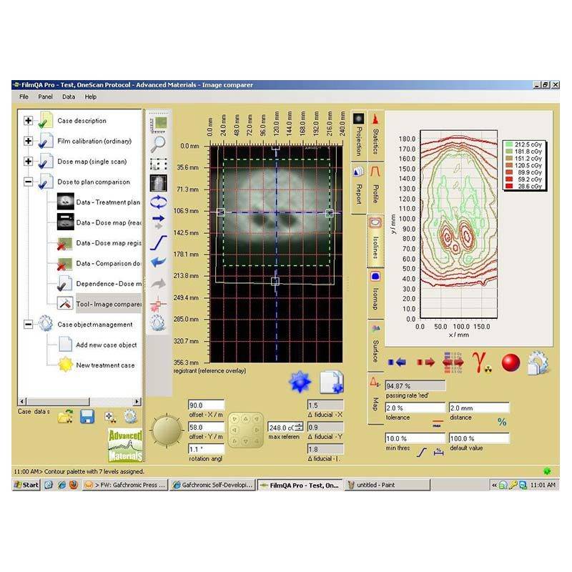The height and width of the screenshot is (572, 572).
Task: Click the red ball icon
Action: click(x=511, y=363)
